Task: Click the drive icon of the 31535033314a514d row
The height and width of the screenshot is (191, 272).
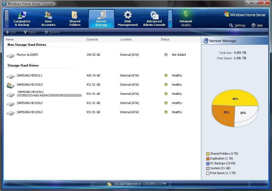Action: pyautogui.click(x=11, y=95)
